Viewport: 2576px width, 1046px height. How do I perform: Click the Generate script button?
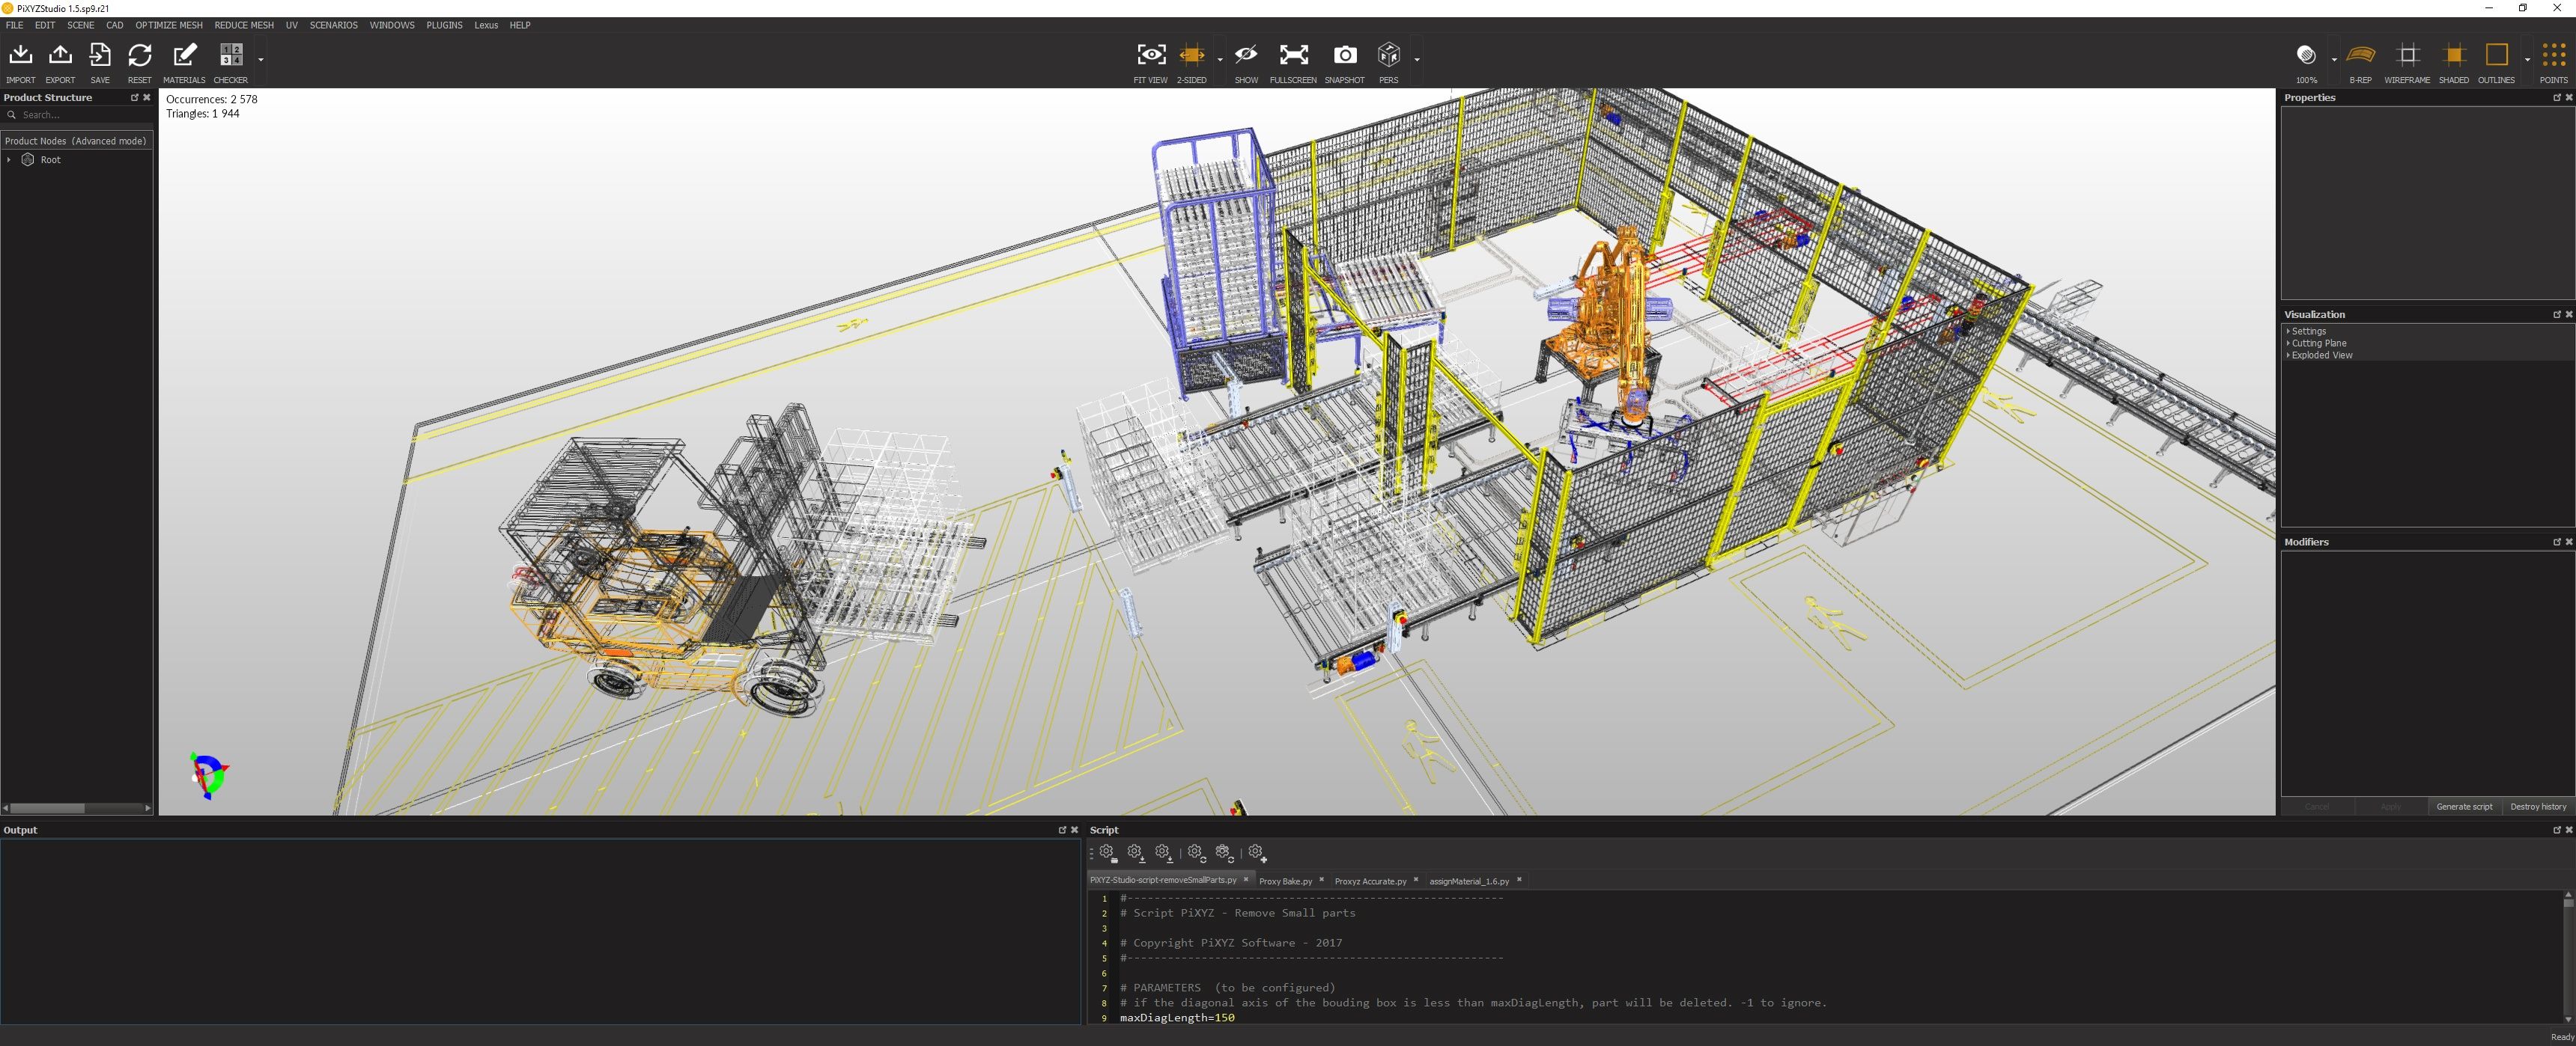pos(2464,807)
